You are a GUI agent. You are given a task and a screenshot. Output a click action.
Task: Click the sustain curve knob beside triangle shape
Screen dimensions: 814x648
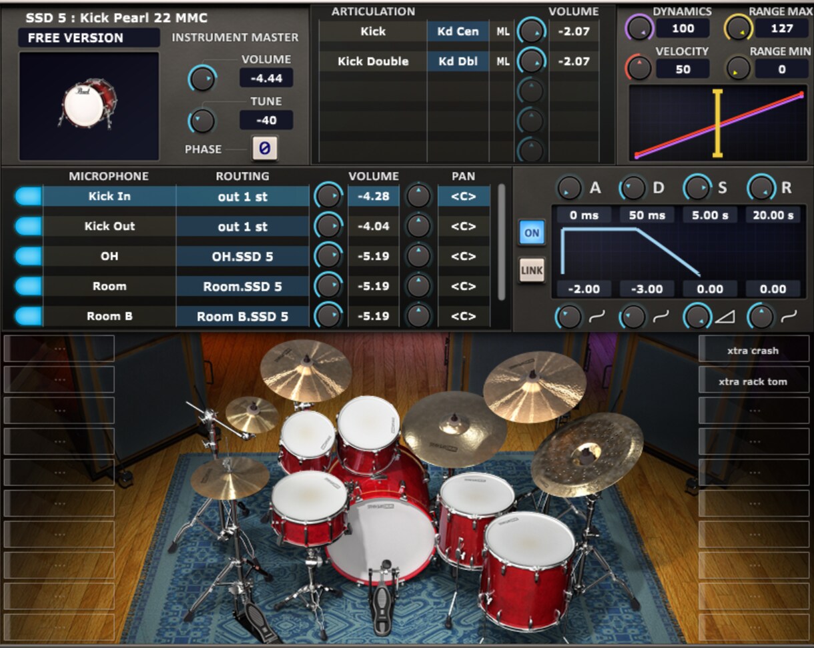coord(698,317)
